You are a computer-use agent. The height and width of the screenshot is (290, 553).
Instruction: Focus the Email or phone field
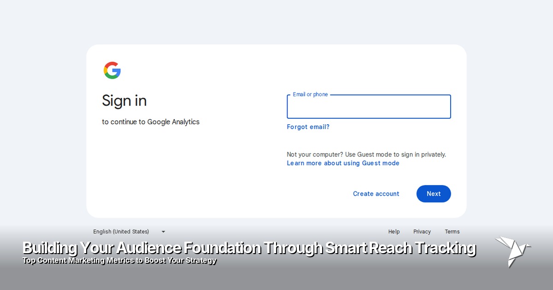click(x=369, y=107)
